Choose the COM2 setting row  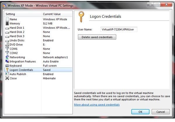[38, 53]
